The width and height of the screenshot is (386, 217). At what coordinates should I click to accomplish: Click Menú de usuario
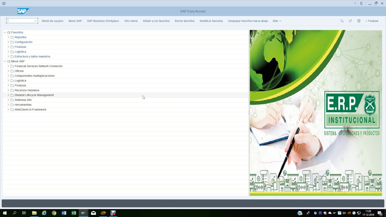52,21
